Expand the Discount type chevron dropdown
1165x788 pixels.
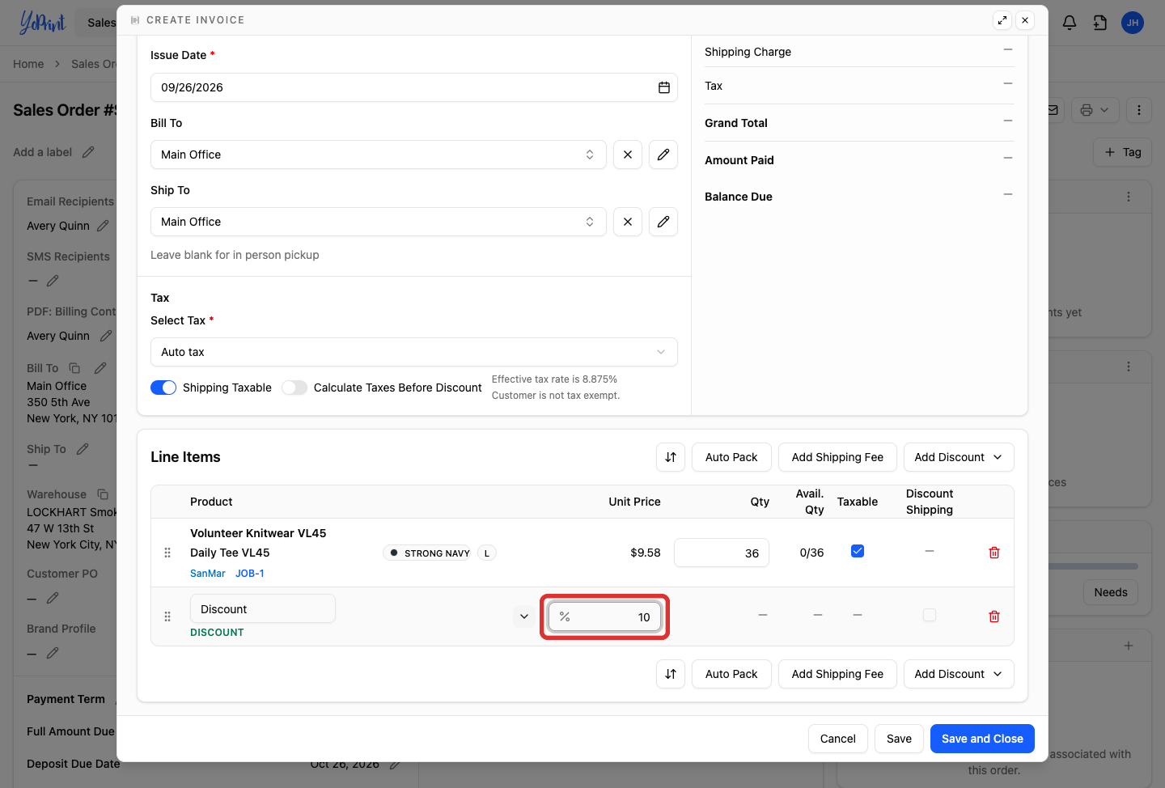click(x=524, y=616)
